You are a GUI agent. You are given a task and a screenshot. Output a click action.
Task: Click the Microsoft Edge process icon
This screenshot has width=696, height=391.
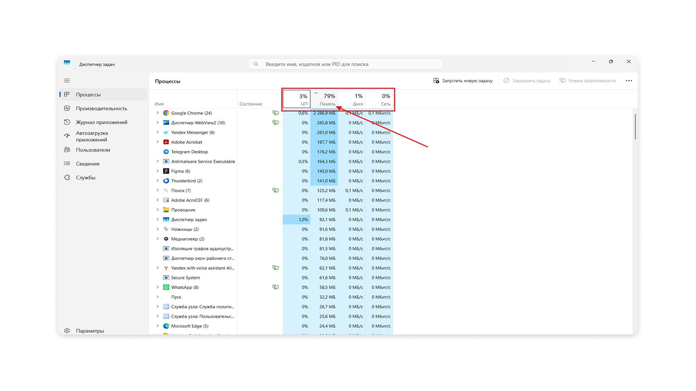click(x=166, y=326)
